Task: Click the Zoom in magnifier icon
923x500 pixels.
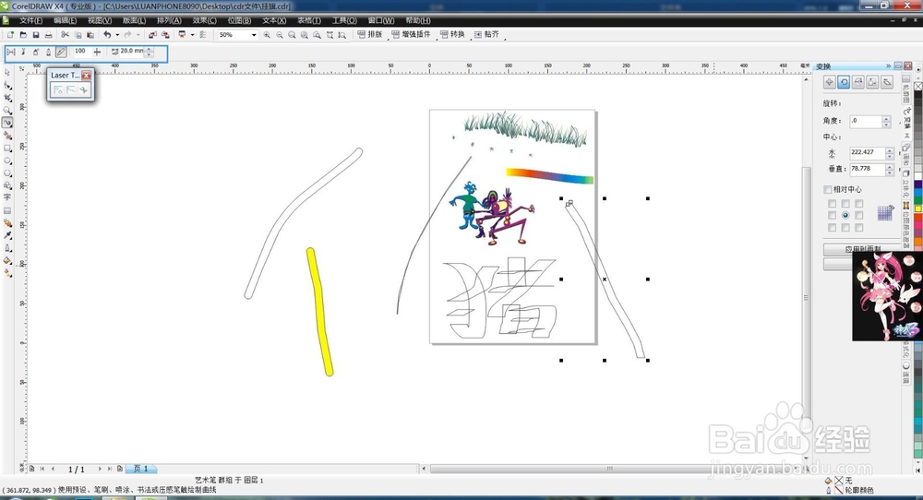Action: pyautogui.click(x=267, y=35)
